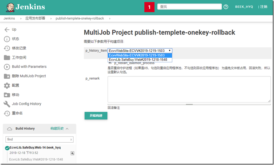Choose EcvvLib.SafeBuy.Web#2019-1218-1548 option
The width and height of the screenshot is (274, 165).
click(x=140, y=60)
